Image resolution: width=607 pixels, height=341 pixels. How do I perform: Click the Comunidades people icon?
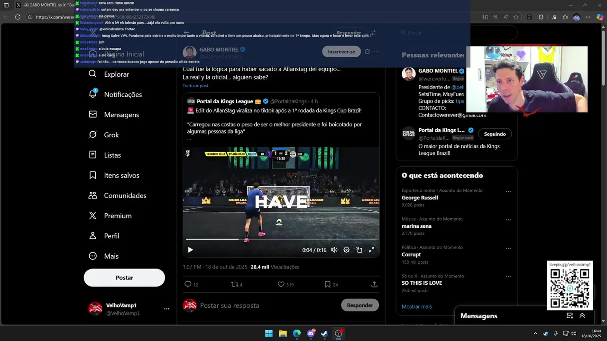(93, 195)
